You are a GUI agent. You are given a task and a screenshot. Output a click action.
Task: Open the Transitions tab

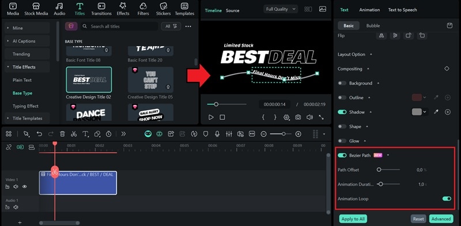[101, 9]
